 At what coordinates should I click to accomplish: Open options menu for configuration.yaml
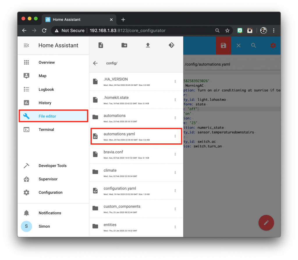[175, 190]
